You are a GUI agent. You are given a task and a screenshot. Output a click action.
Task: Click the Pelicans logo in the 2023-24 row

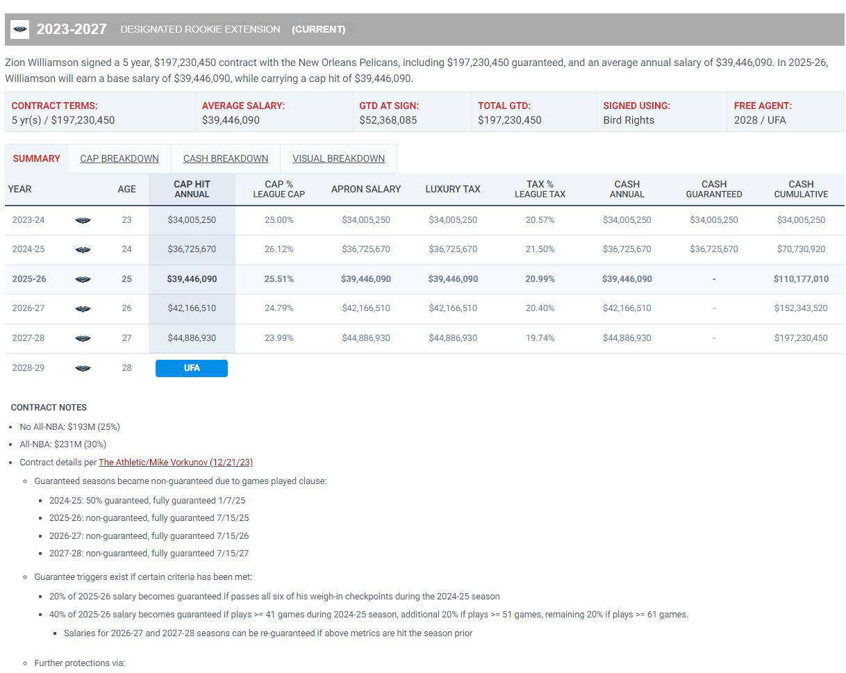click(83, 220)
